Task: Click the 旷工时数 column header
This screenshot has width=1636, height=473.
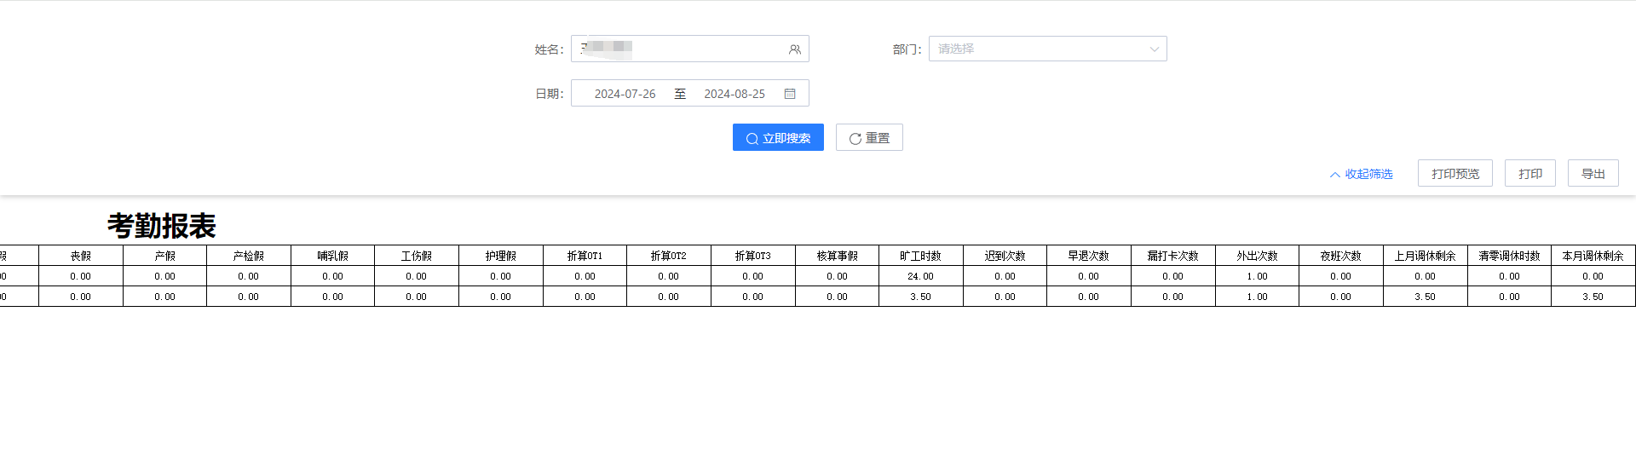Action: click(x=920, y=256)
